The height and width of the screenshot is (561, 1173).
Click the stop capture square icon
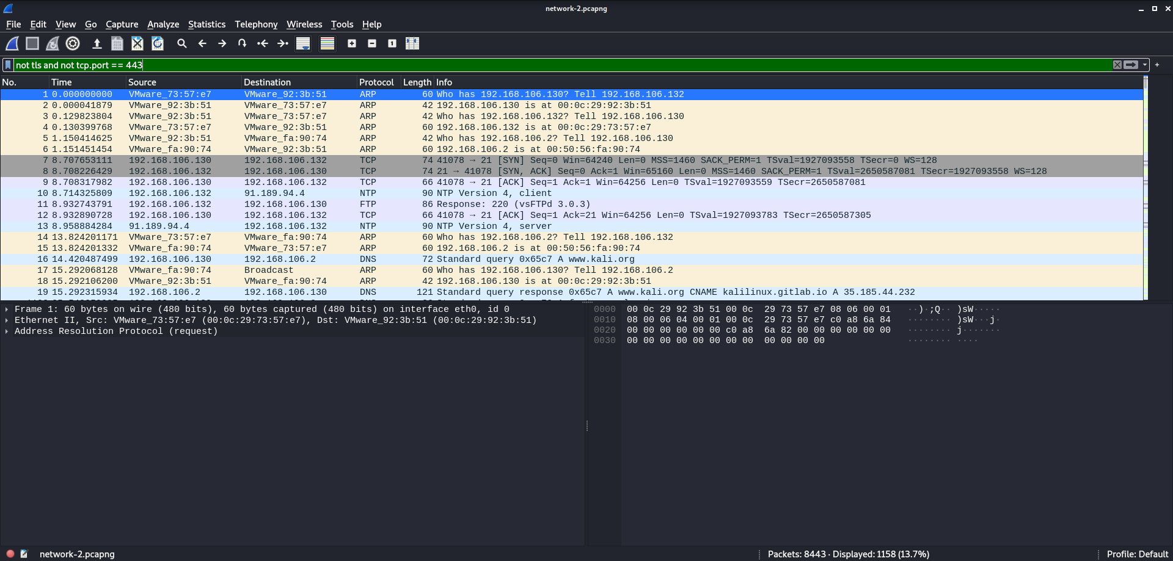32,43
